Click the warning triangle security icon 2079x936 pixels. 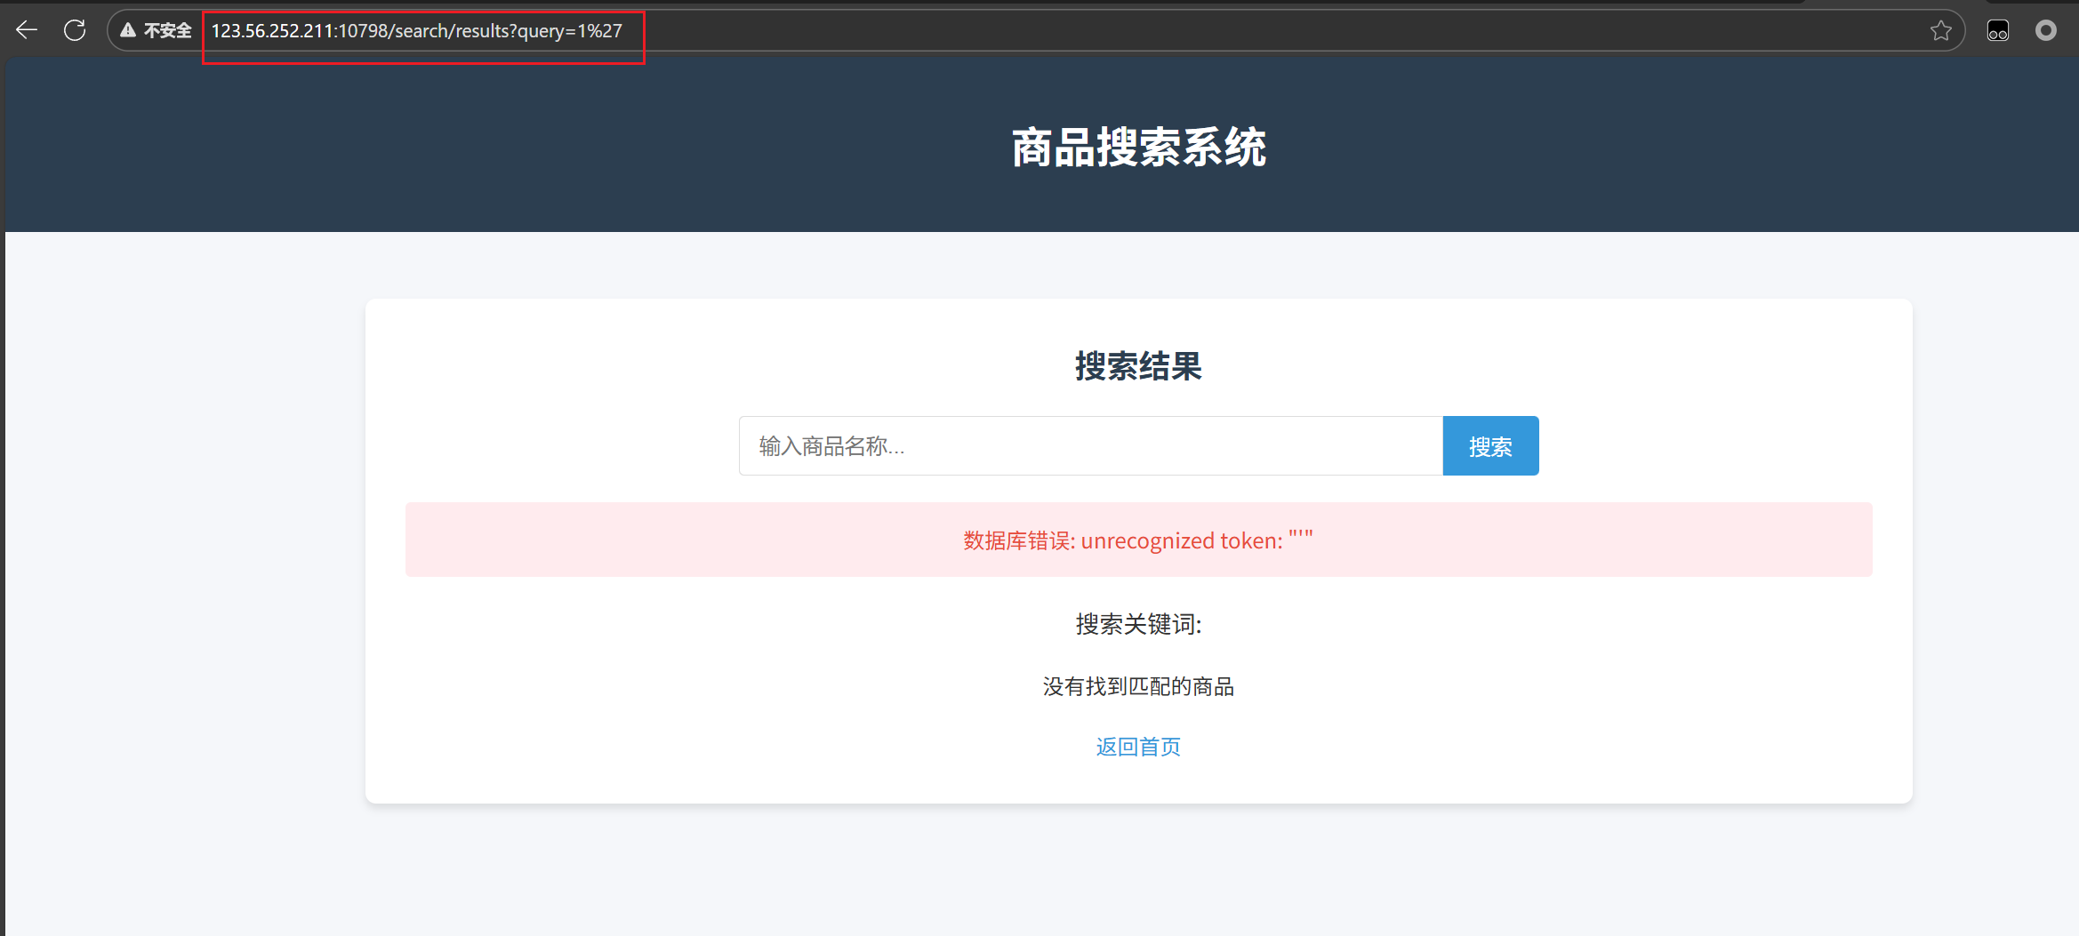click(128, 30)
